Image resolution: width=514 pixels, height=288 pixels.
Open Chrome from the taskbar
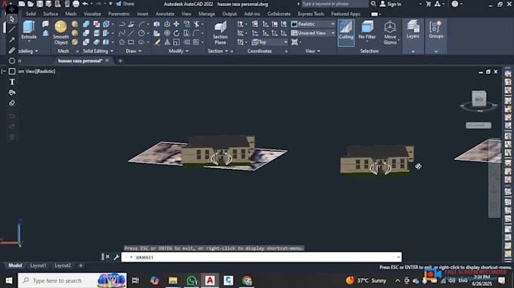(247, 280)
